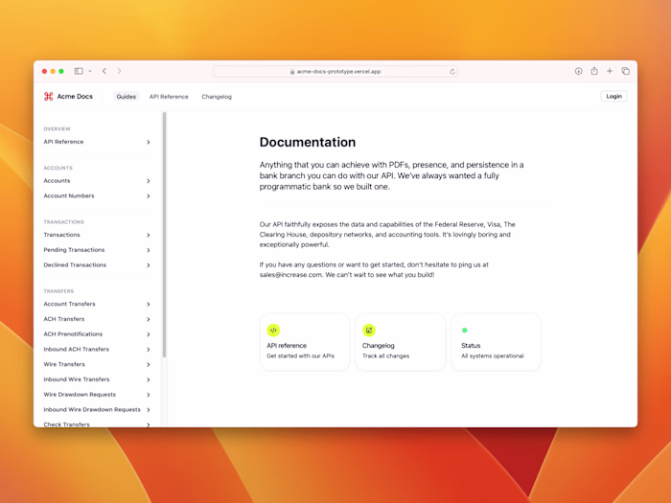Click 'All systems operational' text
Image resolution: width=671 pixels, height=503 pixels.
click(x=492, y=355)
